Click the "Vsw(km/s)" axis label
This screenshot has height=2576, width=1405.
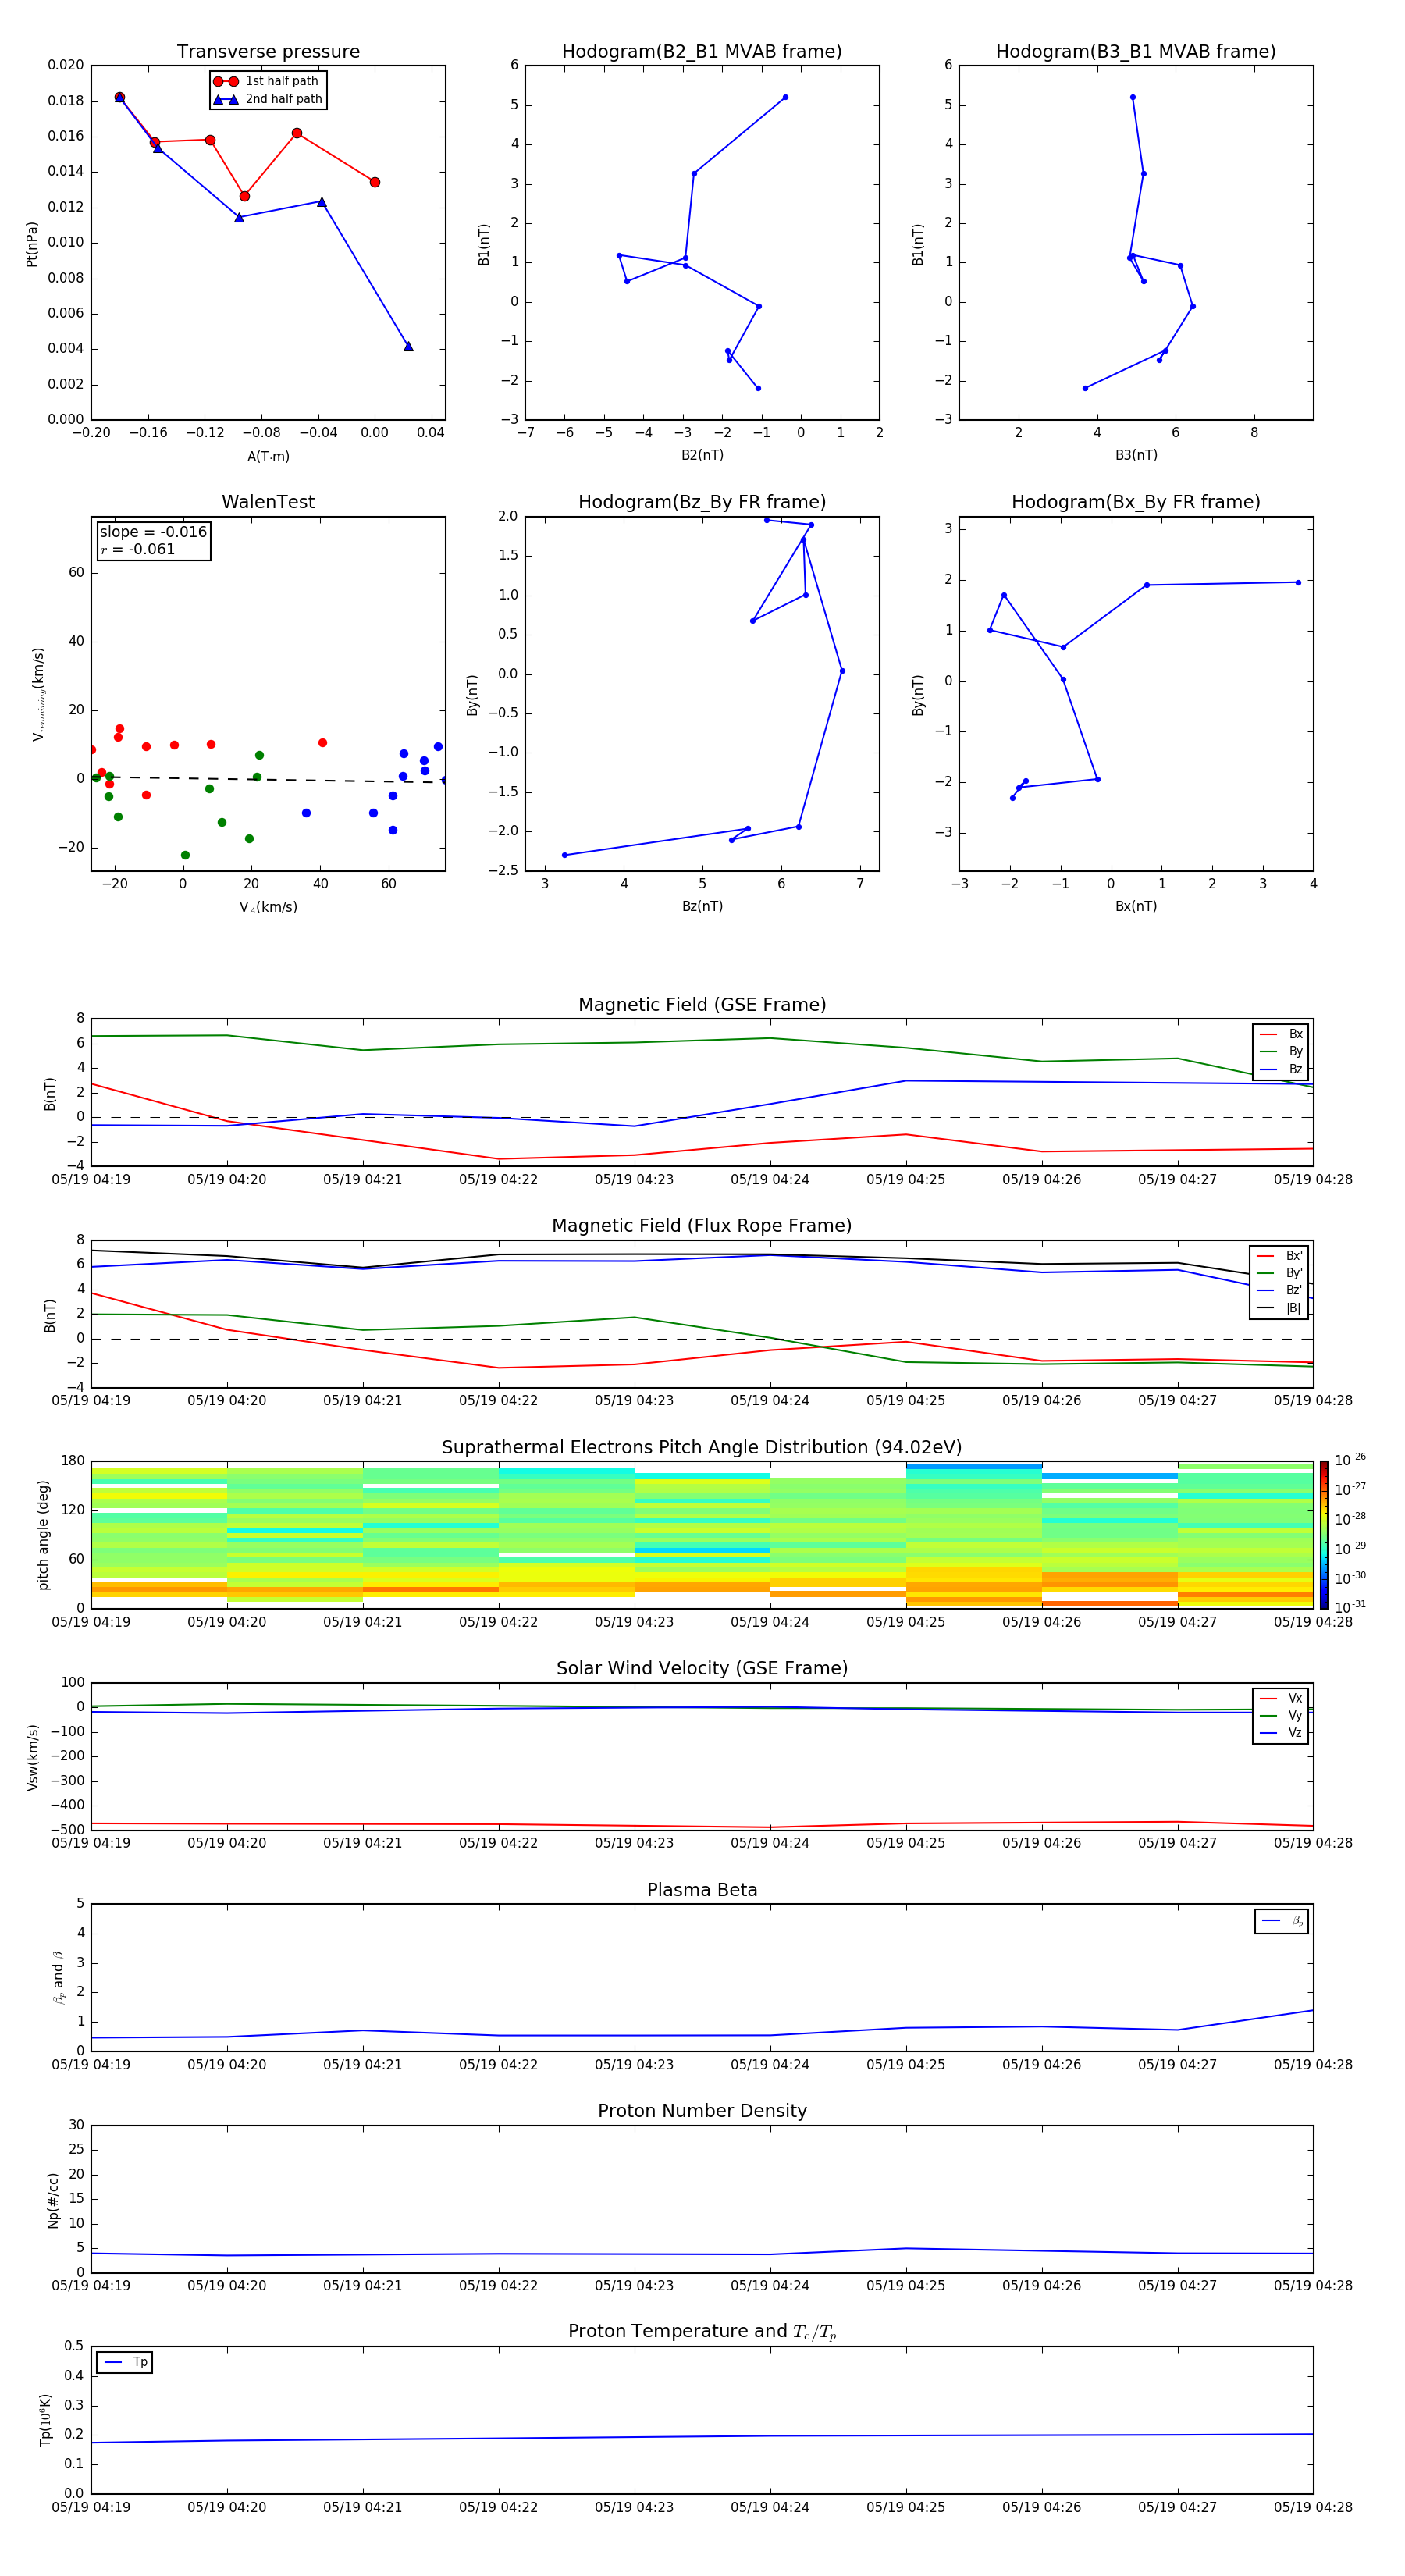(33, 1757)
